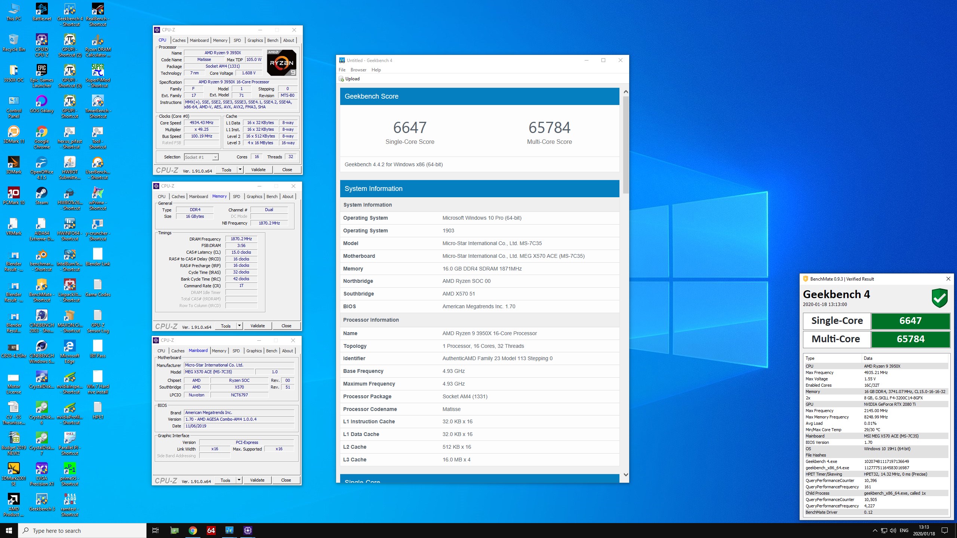Launch the RealBench shortcut

pos(98,15)
